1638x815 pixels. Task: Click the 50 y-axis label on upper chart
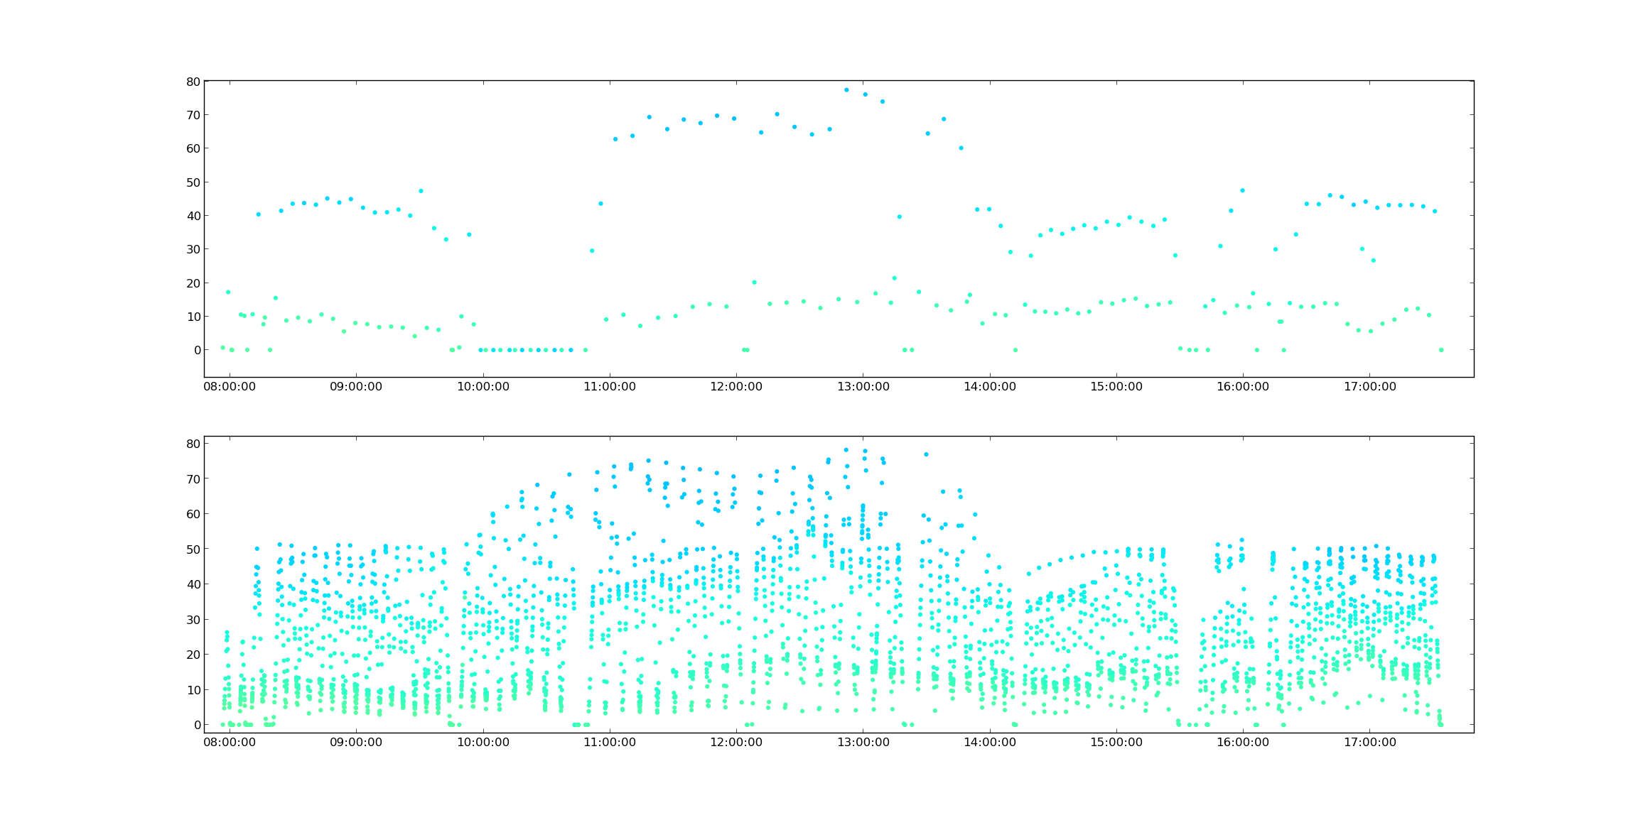193,182
